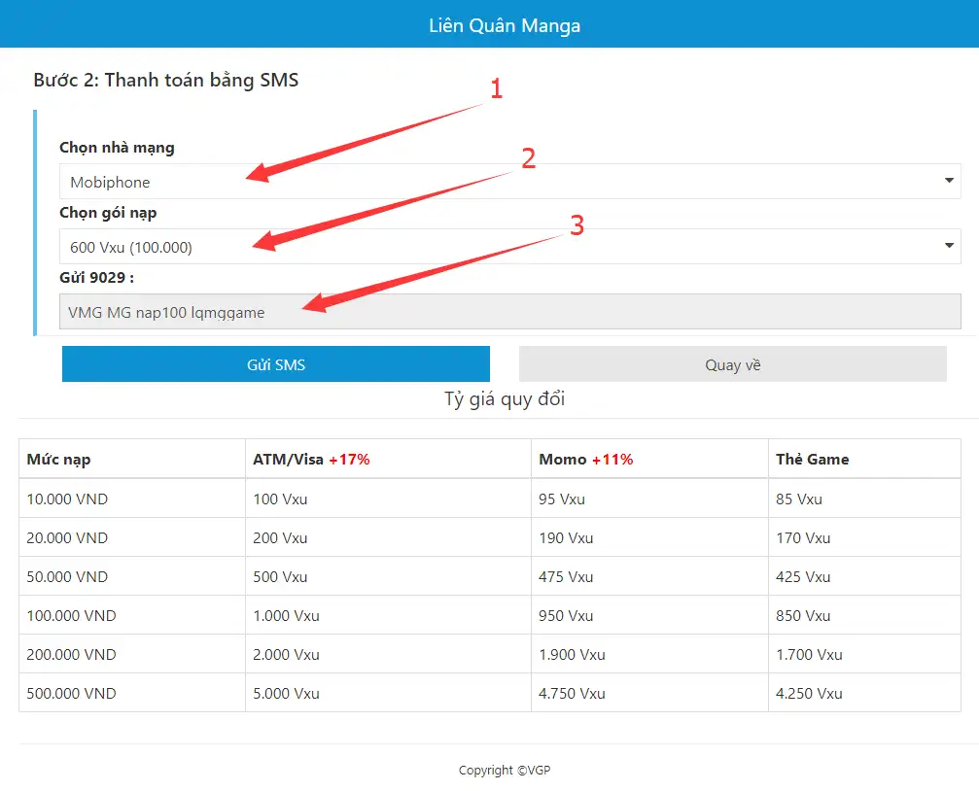Click the 200 Vxu cell
This screenshot has width=979, height=791.
(388, 537)
